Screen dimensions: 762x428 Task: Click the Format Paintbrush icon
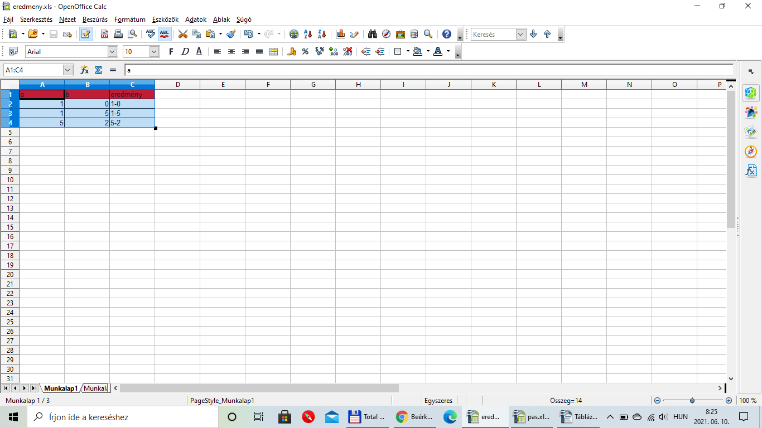point(231,34)
